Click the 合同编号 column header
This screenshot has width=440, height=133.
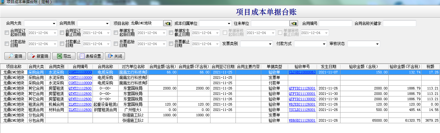(80, 66)
